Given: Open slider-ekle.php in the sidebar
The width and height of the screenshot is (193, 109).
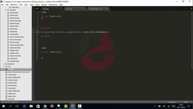Looking at the screenshot, I should 15,56.
